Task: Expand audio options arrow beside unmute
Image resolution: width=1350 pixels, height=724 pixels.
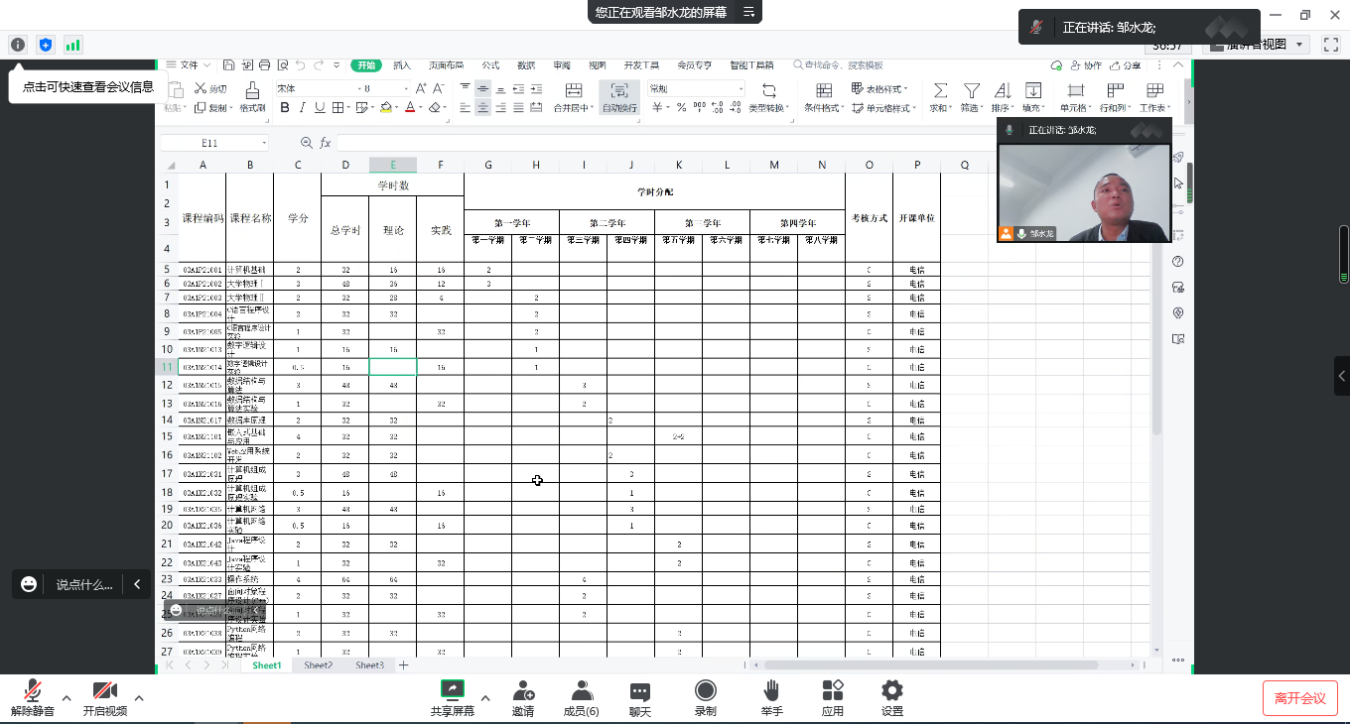Action: point(67,698)
